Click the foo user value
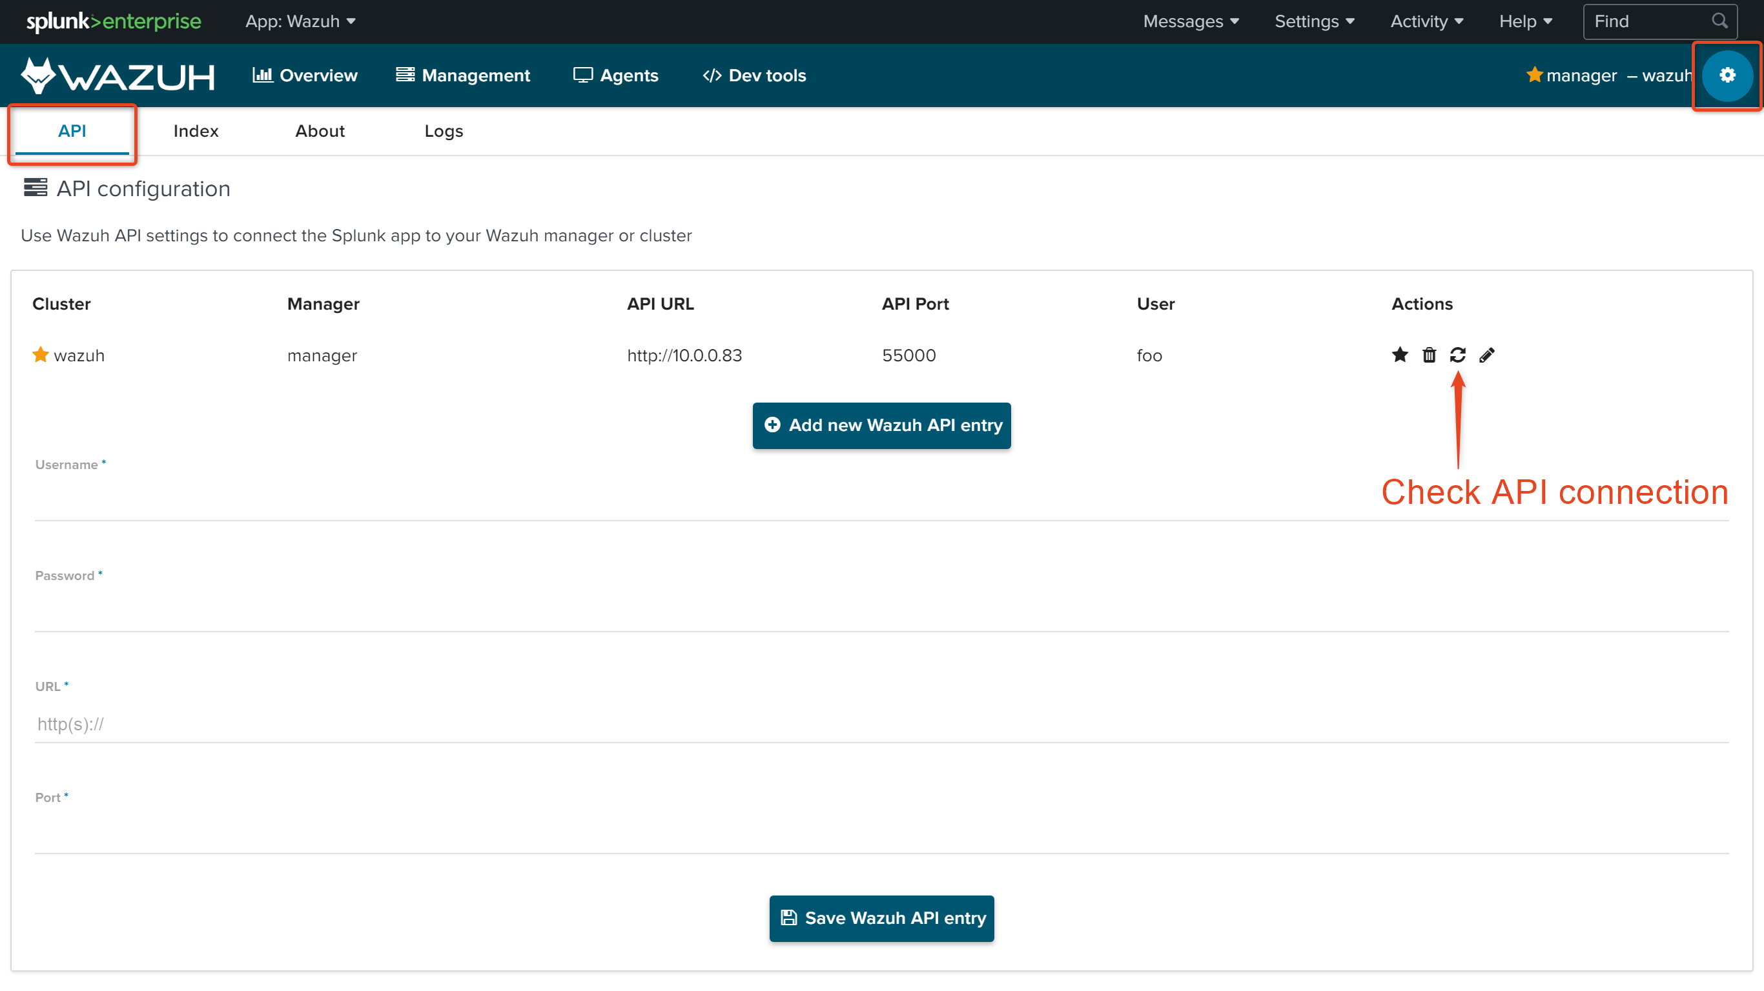This screenshot has height=991, width=1764. click(x=1149, y=355)
